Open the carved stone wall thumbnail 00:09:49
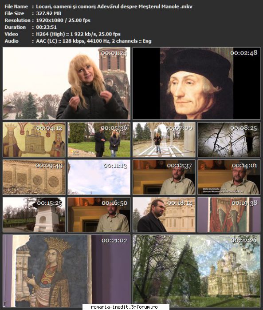Screen dimensions: 263x310 (34, 177)
